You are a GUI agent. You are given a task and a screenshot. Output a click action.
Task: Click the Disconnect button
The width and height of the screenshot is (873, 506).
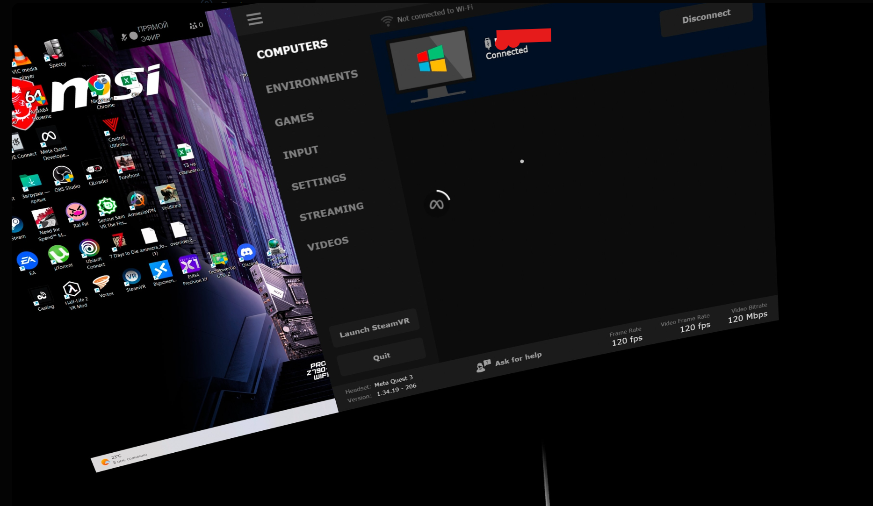pos(706,17)
